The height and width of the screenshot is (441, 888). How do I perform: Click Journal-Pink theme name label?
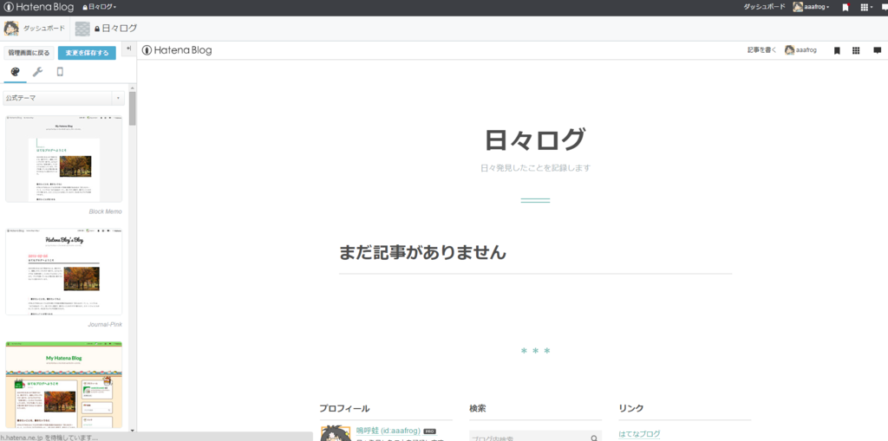pos(105,325)
